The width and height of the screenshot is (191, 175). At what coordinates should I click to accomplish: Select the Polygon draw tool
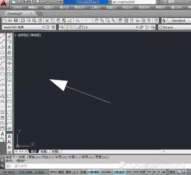[2, 52]
